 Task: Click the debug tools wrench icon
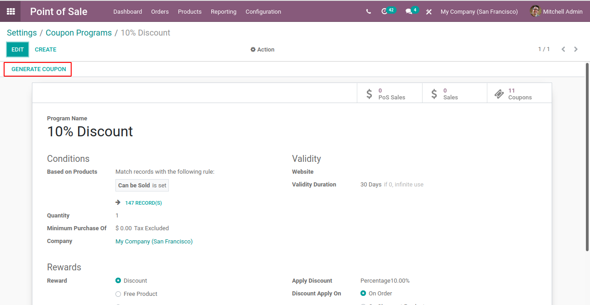[429, 12]
